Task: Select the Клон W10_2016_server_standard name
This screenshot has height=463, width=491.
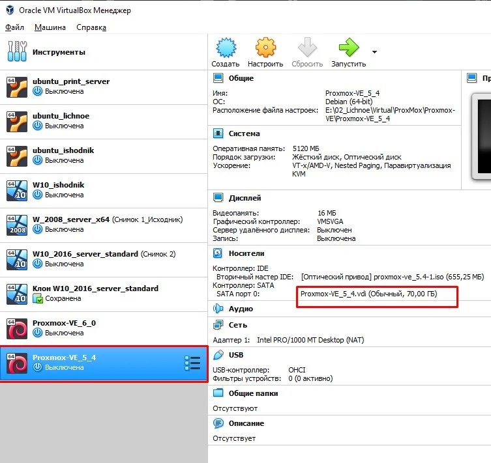Action: pyautogui.click(x=95, y=288)
